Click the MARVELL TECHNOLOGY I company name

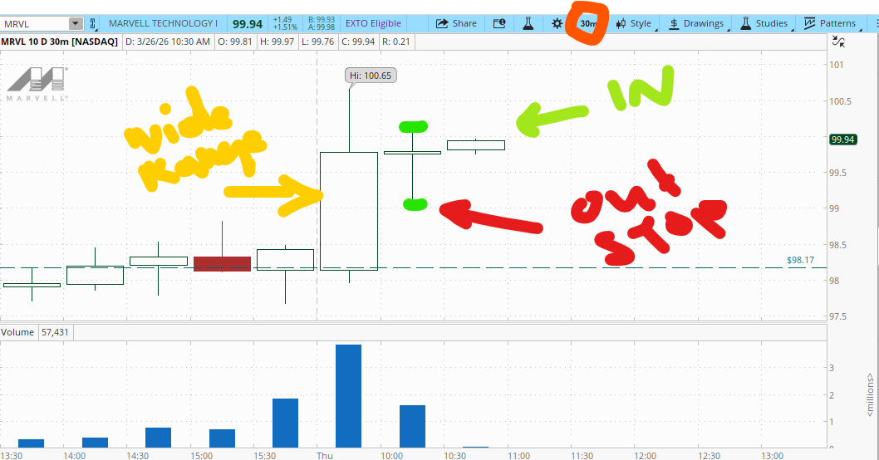pos(163,23)
